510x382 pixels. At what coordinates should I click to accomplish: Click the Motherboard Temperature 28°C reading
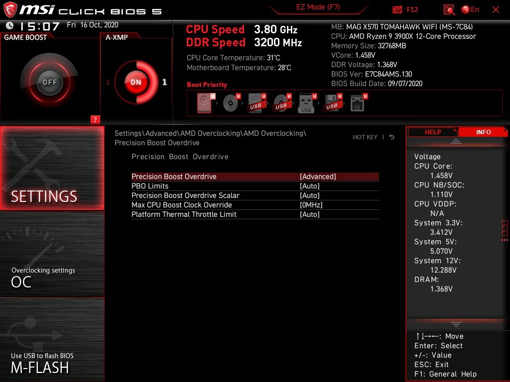click(239, 68)
